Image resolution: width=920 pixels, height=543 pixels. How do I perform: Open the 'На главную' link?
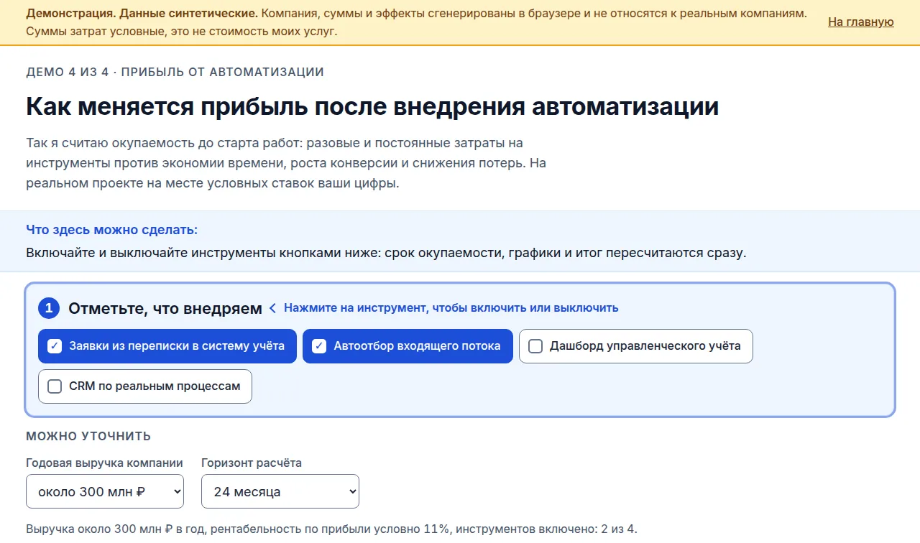[x=860, y=22]
